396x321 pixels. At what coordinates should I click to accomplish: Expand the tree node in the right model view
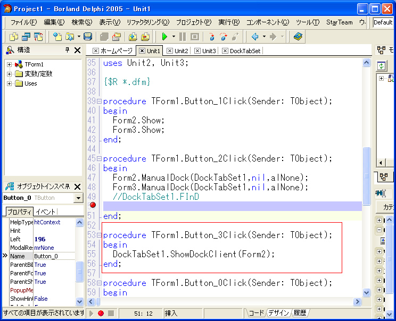381,79
